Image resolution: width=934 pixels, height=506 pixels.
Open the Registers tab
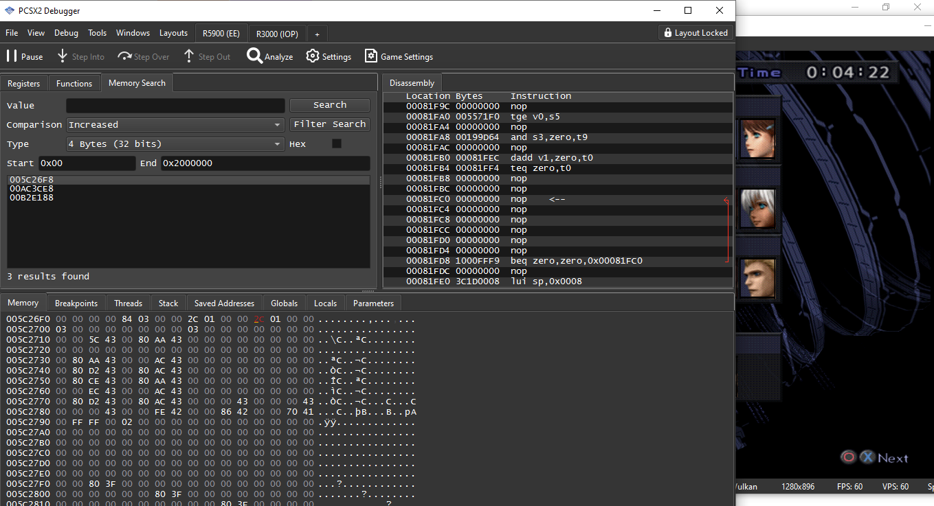point(23,83)
